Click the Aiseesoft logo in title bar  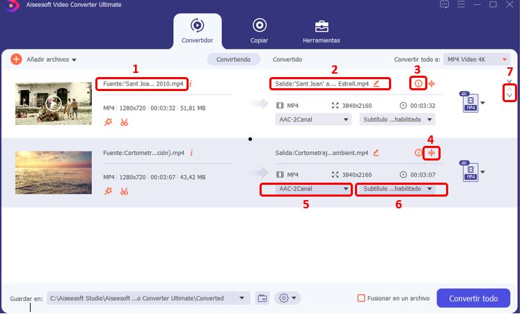[13, 6]
